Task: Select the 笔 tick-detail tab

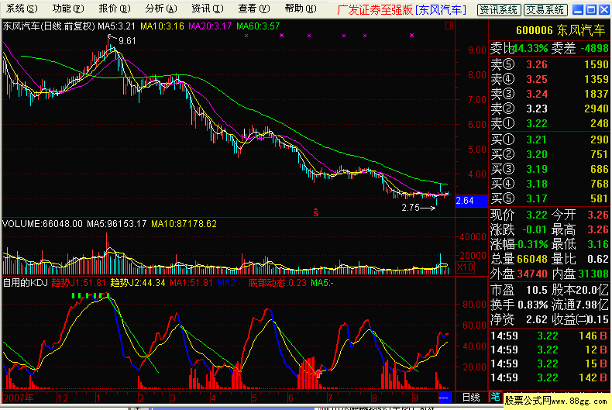Action: (495, 397)
